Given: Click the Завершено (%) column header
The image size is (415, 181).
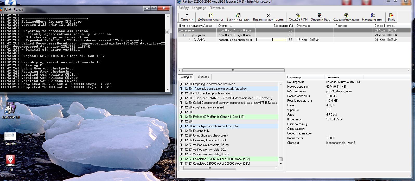Looking at the screenshot, I should click(x=275, y=26).
